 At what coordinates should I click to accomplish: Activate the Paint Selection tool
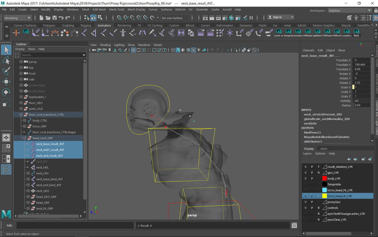pyautogui.click(x=6, y=71)
